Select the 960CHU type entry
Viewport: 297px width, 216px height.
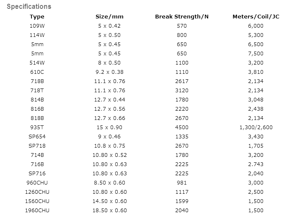(x=37, y=183)
